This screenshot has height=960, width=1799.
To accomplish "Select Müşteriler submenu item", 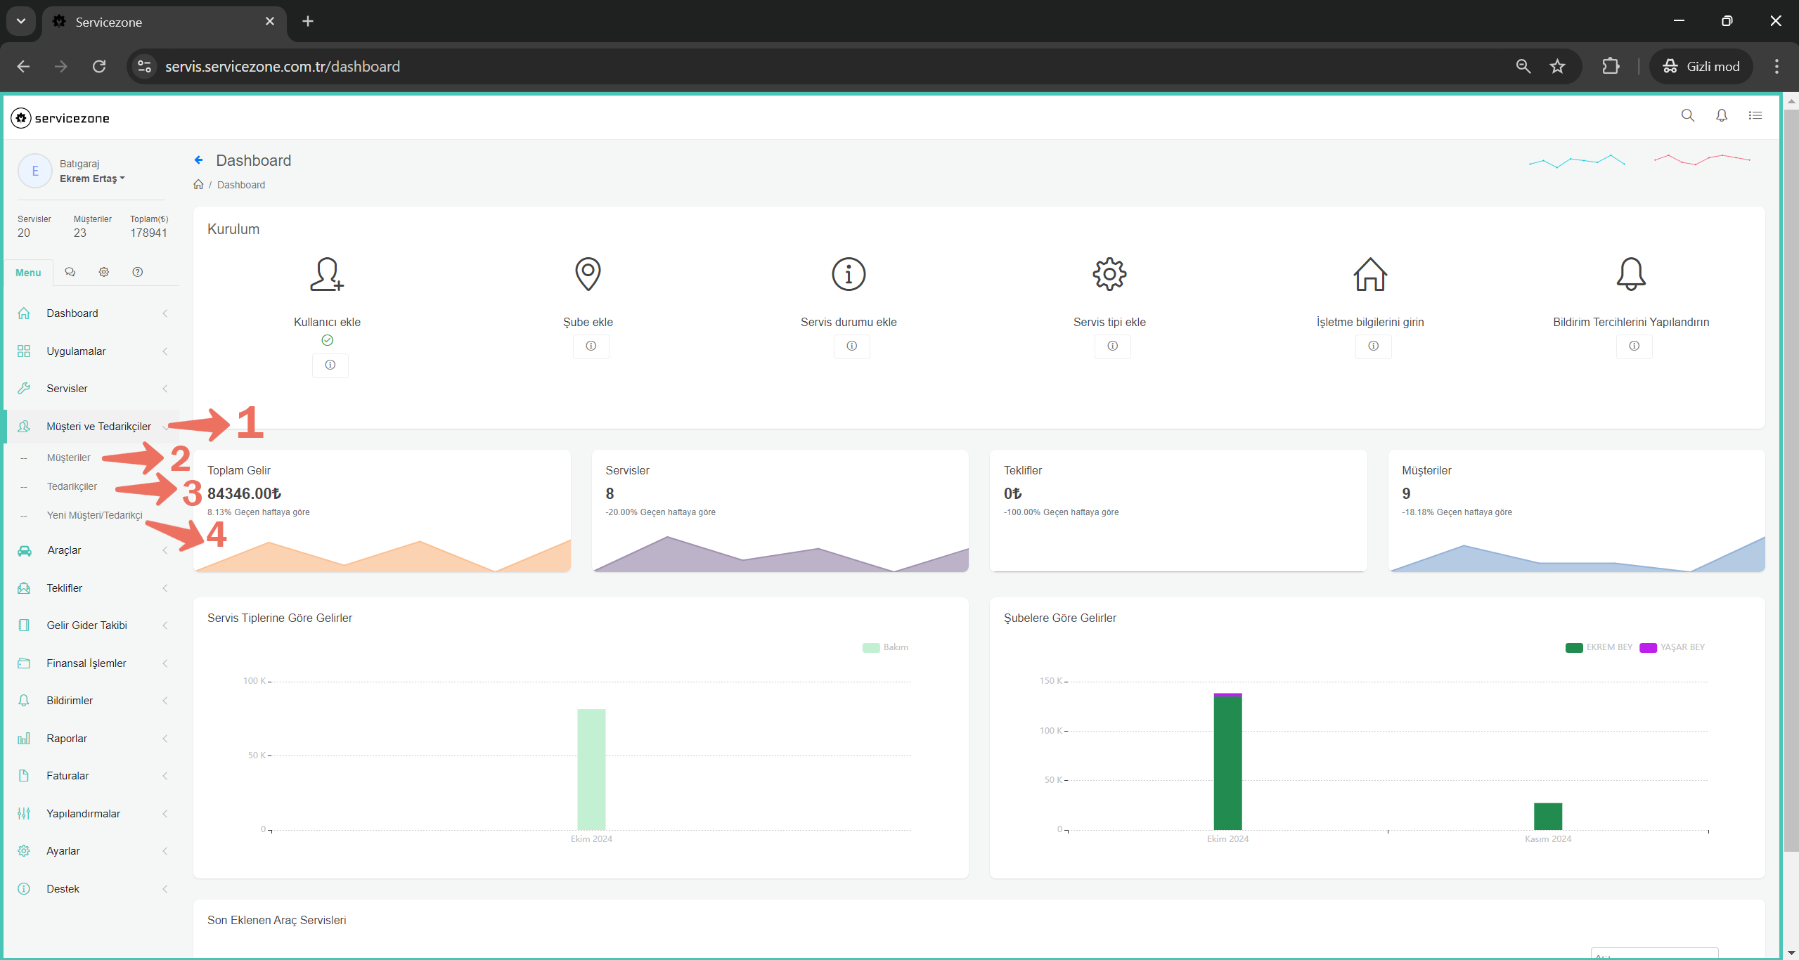I will click(68, 458).
